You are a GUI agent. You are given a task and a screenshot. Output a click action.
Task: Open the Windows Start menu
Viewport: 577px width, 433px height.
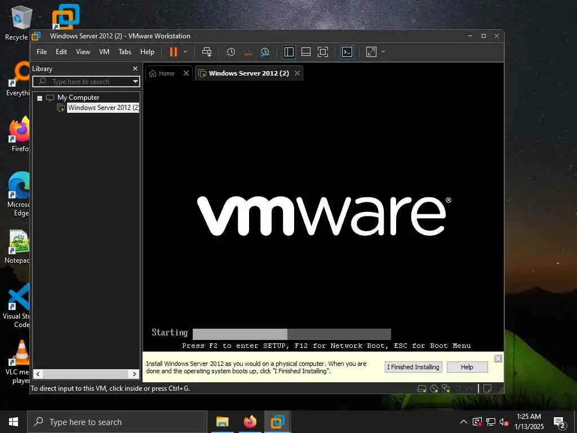click(14, 422)
